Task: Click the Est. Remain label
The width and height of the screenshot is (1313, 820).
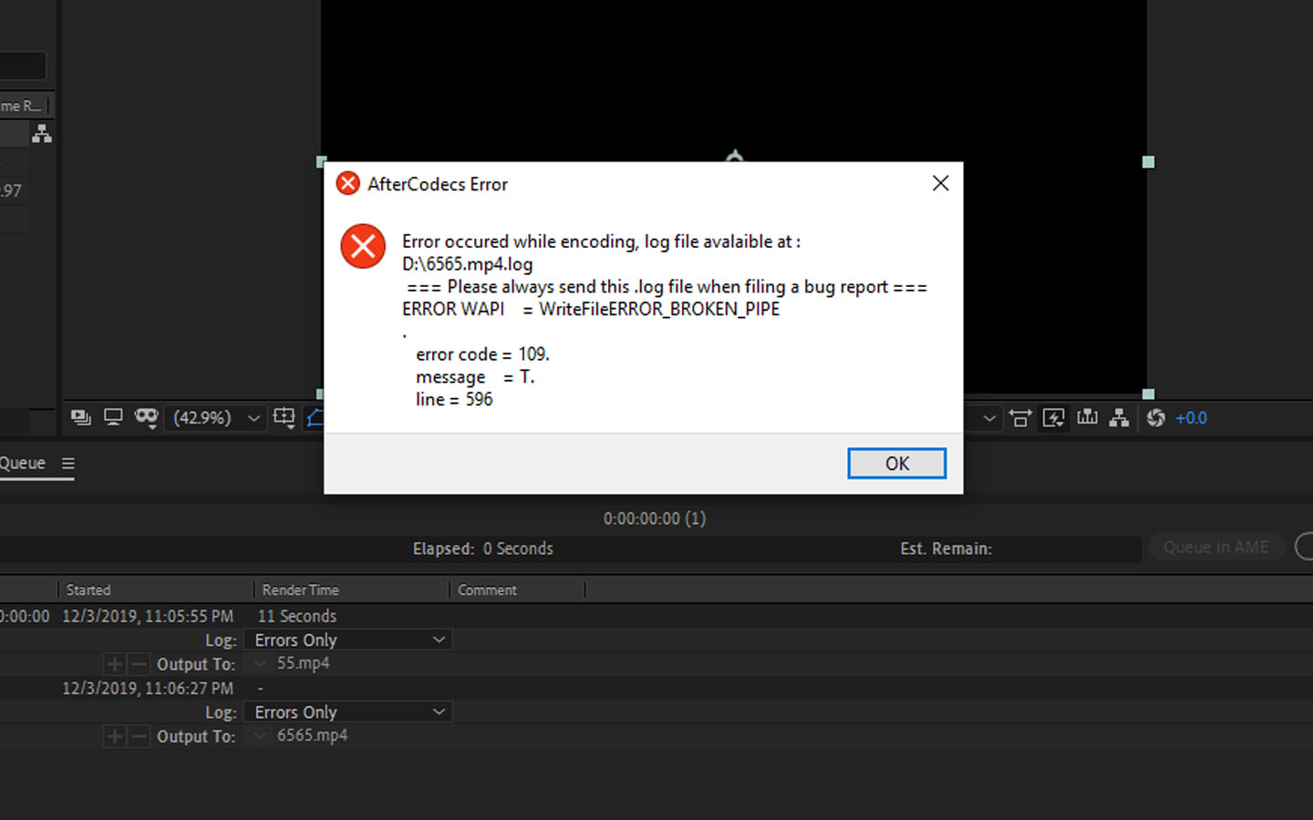Action: [x=946, y=548]
